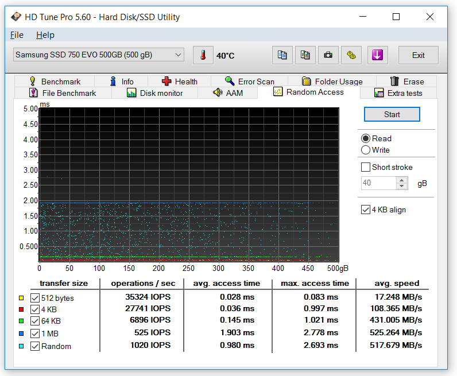
Task: Click the short stroke gB input field
Action: [378, 183]
